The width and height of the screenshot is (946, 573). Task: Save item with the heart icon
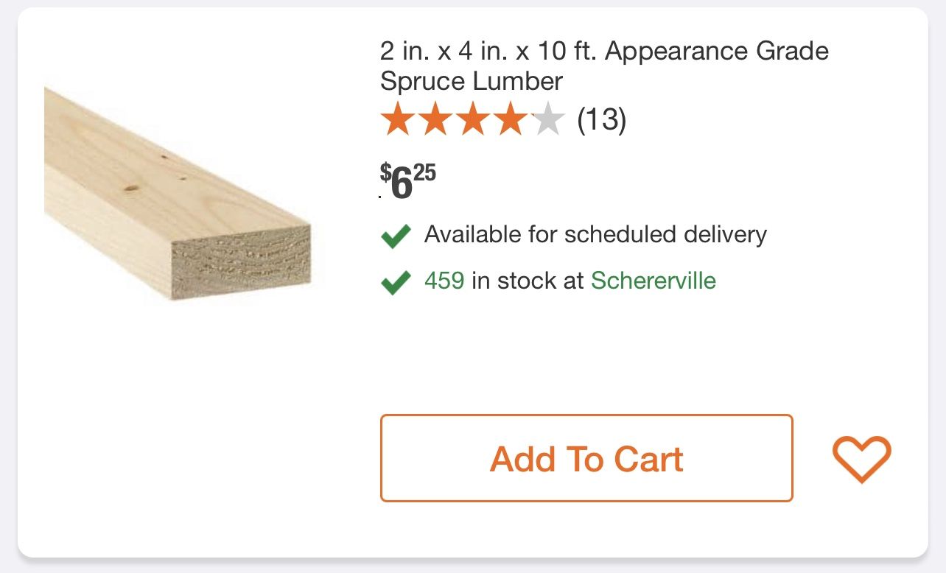point(861,459)
